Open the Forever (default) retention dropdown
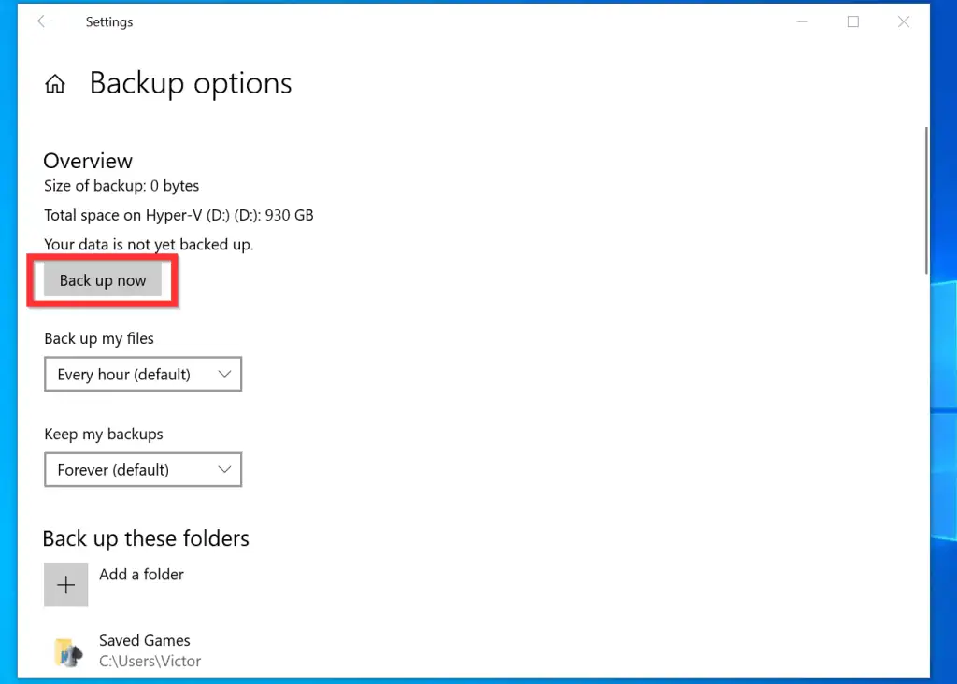Image resolution: width=957 pixels, height=684 pixels. coord(142,470)
